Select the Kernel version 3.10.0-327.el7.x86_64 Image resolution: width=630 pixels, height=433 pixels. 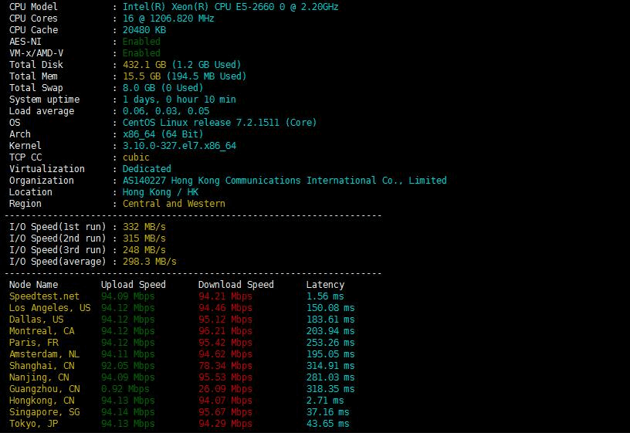tap(179, 146)
